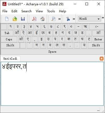Export to PDF using the red Acrobat icon

tap(34, 19)
